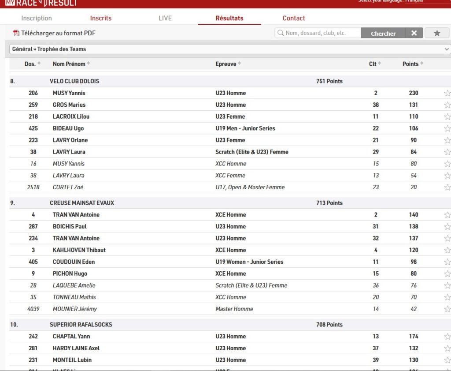Screen dimensions: 451x371
Task: Click Master Homme event cell
Action: [234, 309]
